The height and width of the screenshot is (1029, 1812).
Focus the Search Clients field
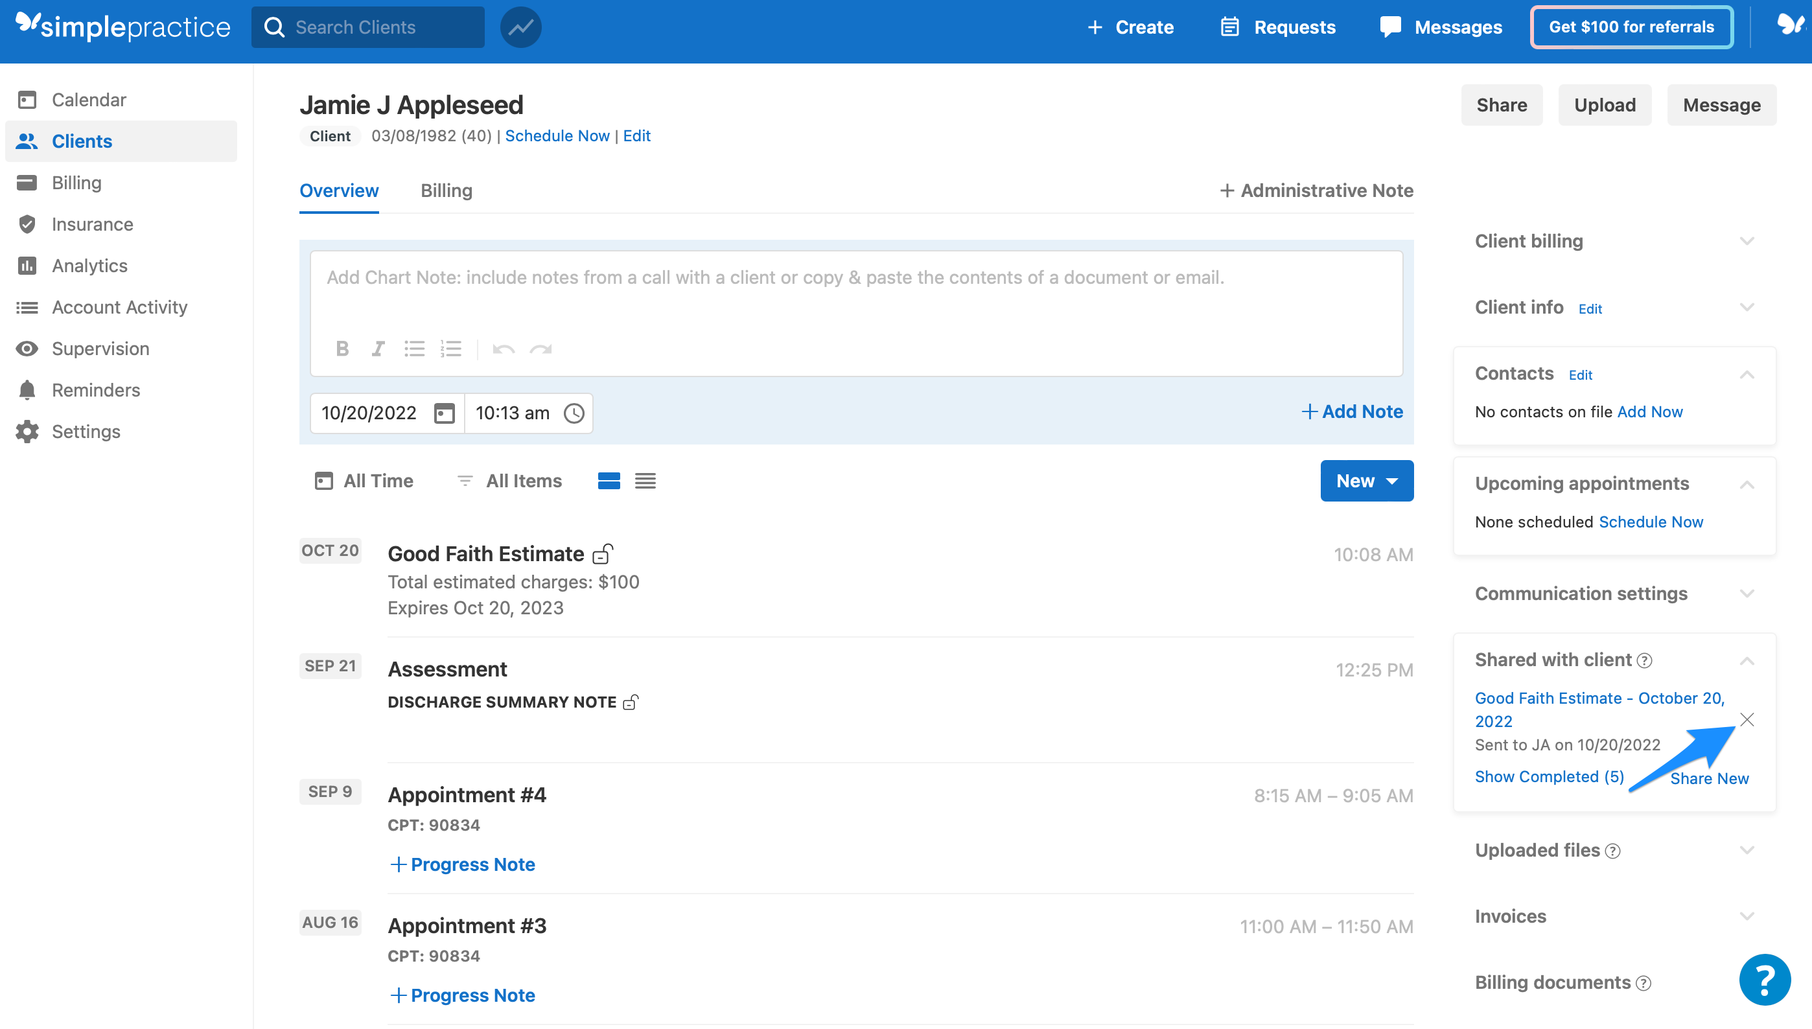point(368,28)
